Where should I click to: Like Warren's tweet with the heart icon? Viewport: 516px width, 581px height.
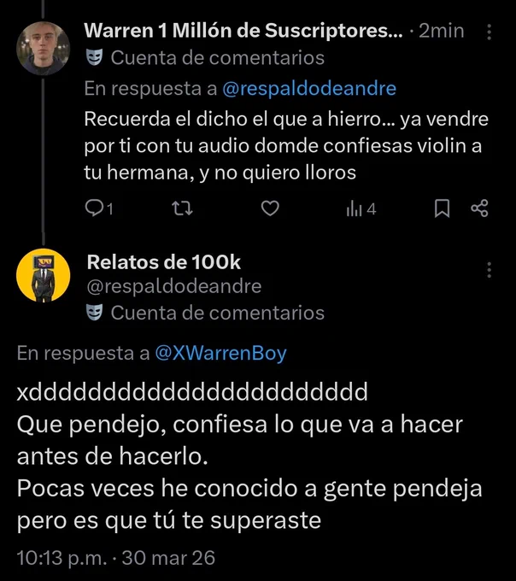[x=270, y=208]
